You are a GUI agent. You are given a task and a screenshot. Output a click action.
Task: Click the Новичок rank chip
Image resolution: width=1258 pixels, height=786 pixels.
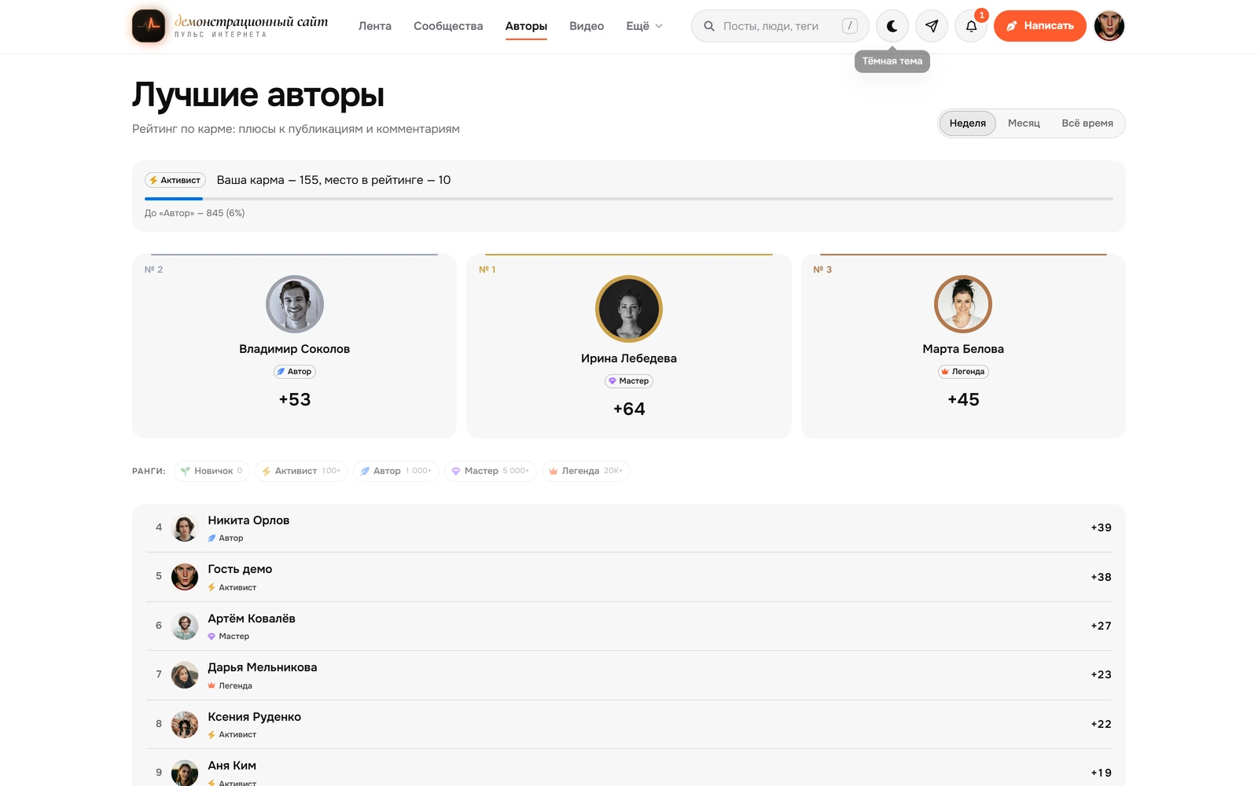pyautogui.click(x=212, y=471)
